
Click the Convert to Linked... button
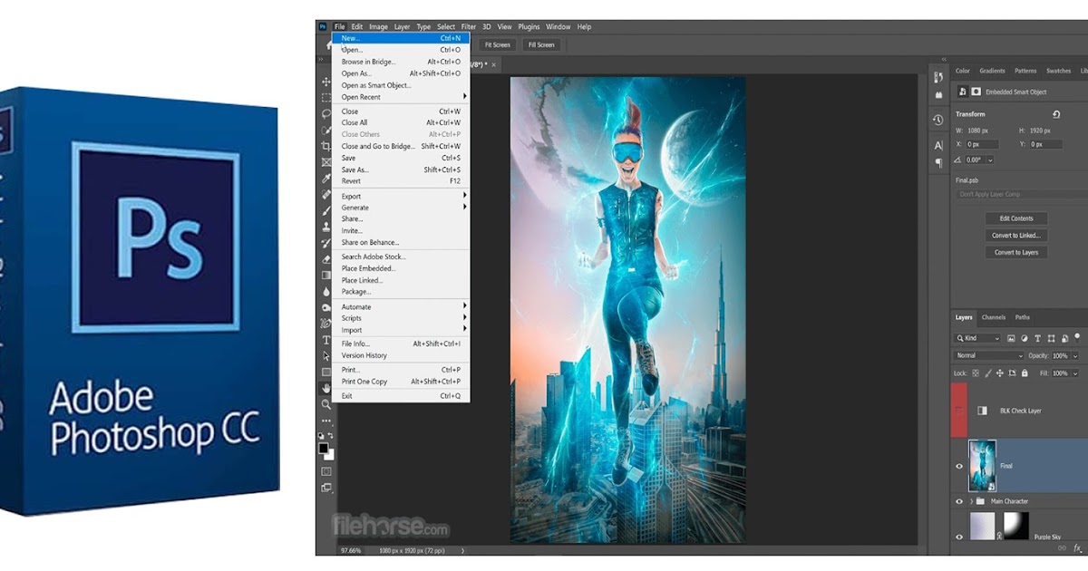pos(1016,236)
